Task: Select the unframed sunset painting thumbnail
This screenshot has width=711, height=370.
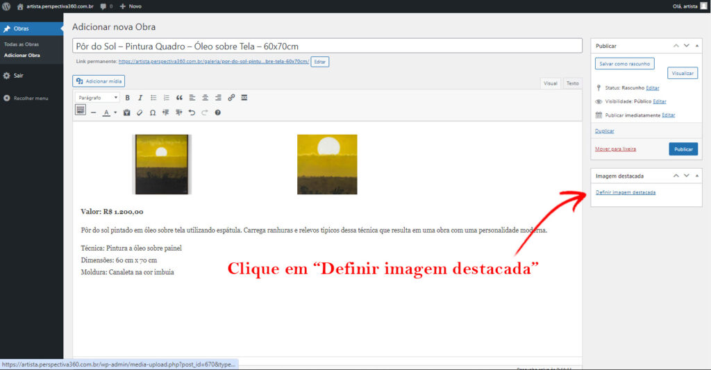Action: [327, 164]
